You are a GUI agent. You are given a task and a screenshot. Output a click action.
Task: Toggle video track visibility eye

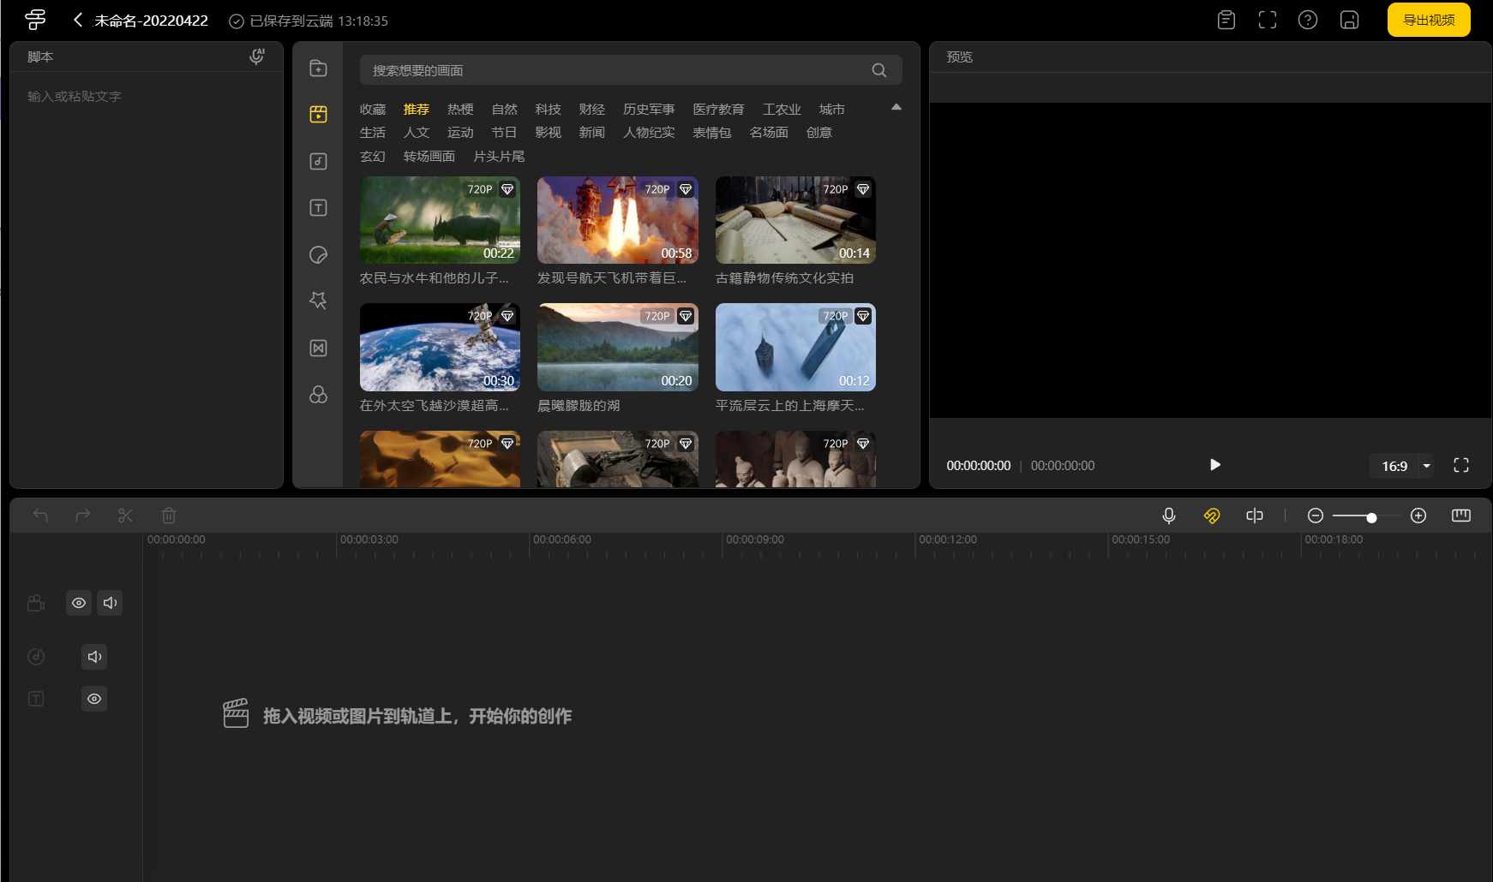79,603
